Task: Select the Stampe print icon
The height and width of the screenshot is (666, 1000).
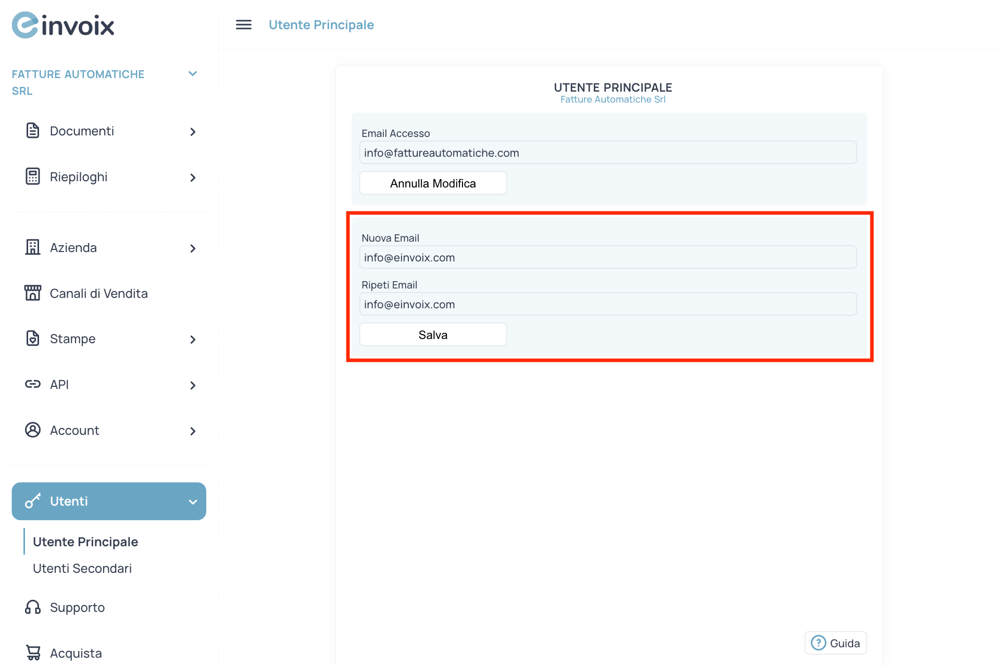Action: click(x=33, y=338)
